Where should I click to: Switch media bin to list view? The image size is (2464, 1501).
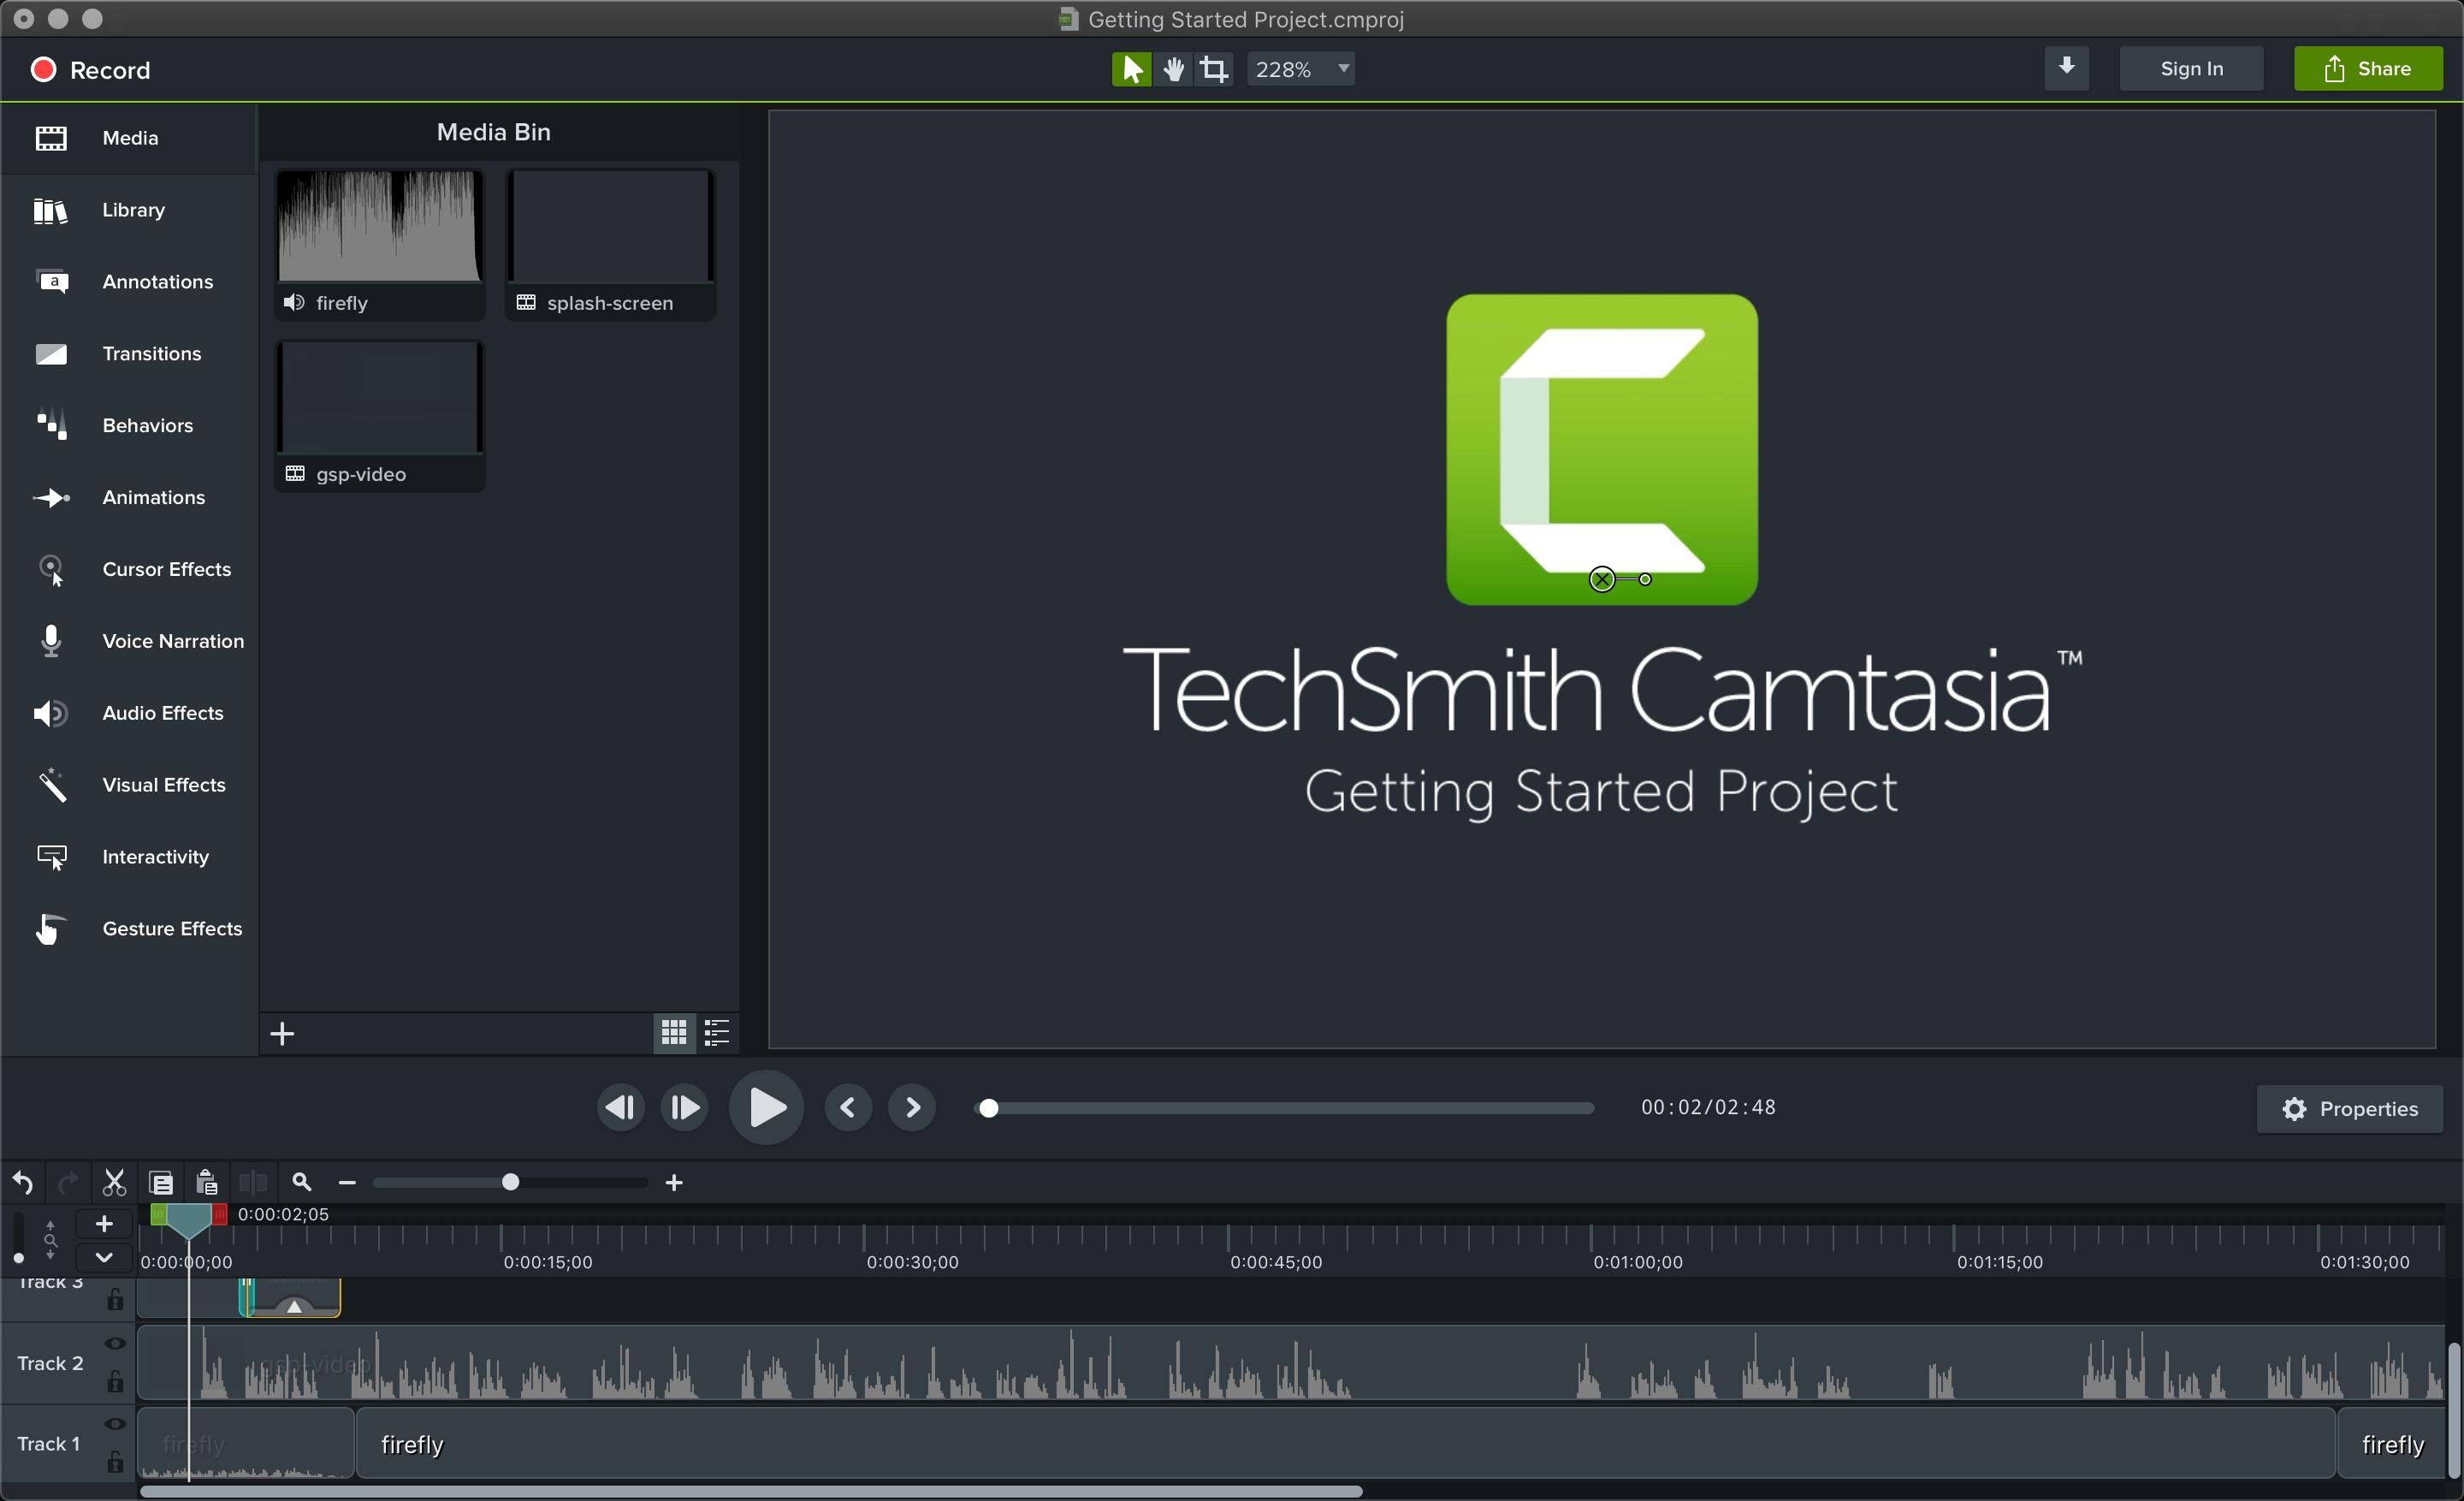tap(717, 1033)
